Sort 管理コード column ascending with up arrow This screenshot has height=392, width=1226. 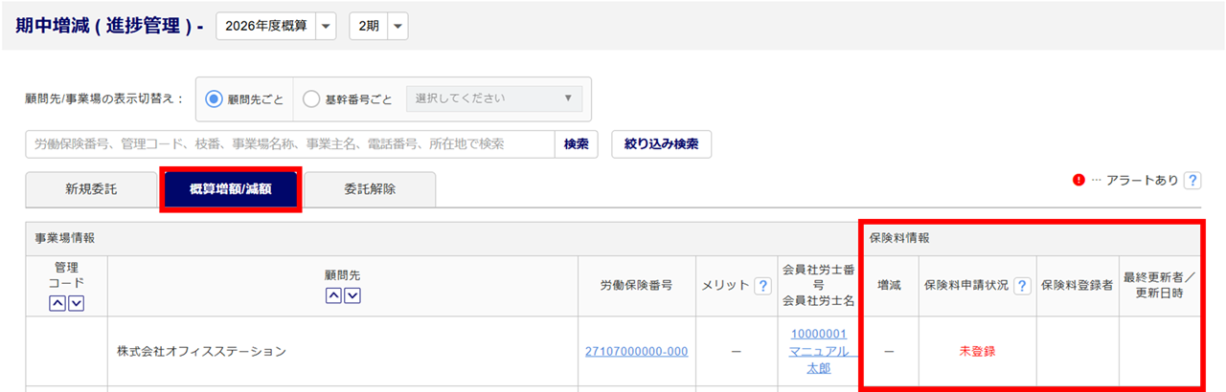point(58,303)
